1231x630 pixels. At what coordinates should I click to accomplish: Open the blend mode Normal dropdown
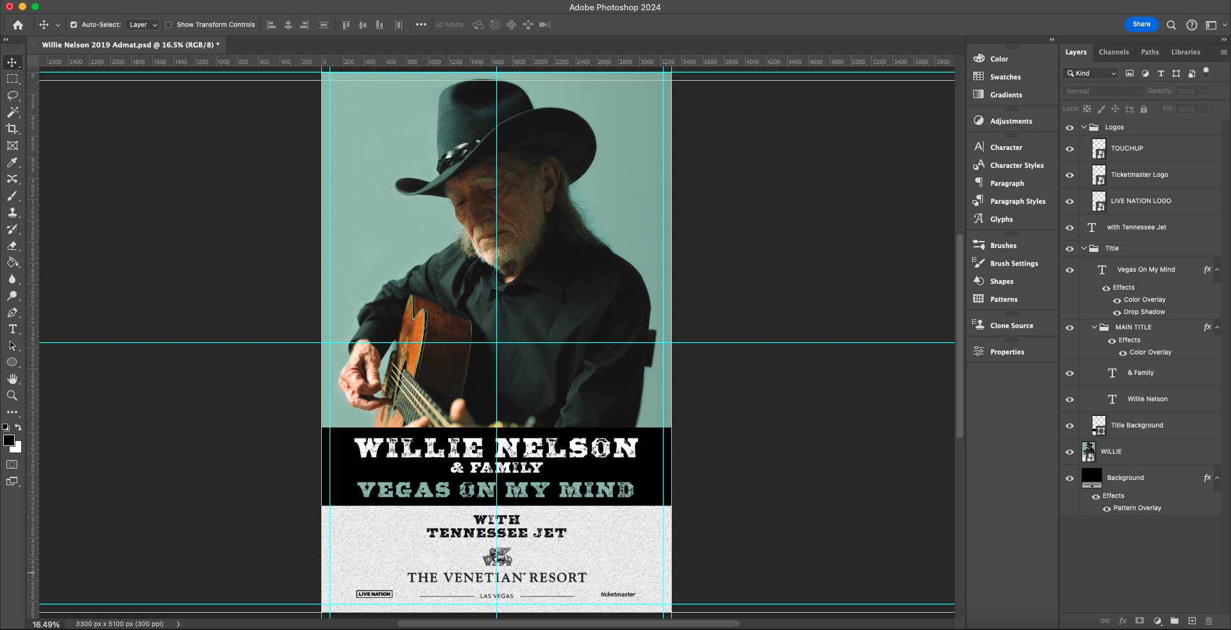click(x=1103, y=91)
